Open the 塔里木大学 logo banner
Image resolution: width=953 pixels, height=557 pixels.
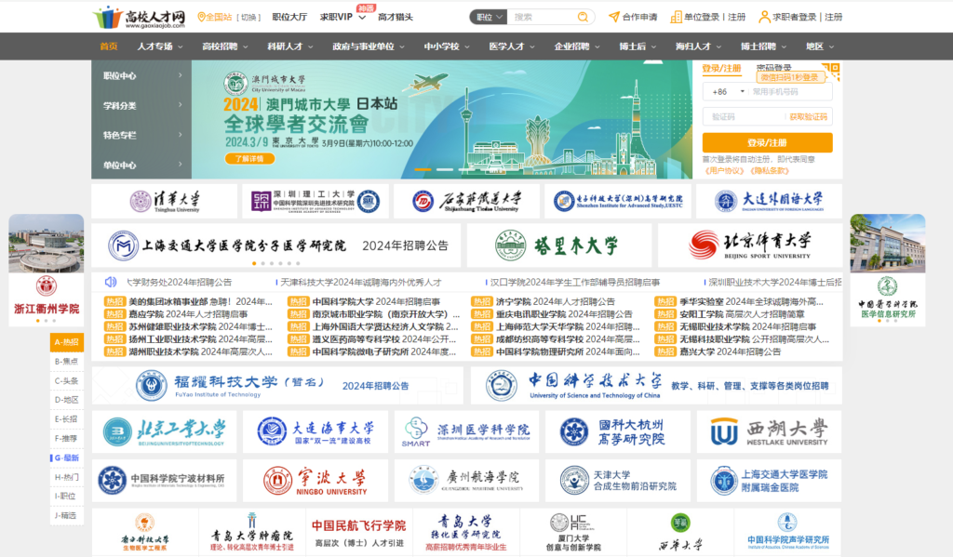559,245
